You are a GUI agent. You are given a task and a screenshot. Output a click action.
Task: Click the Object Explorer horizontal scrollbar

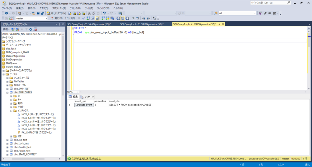click(28, 159)
